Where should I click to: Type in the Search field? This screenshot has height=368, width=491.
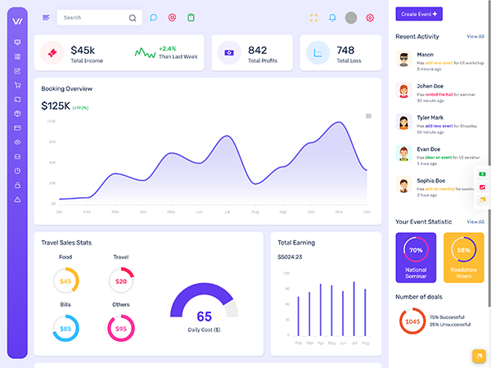coord(92,17)
